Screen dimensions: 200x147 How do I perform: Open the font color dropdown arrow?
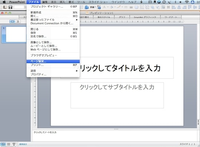[108, 7]
